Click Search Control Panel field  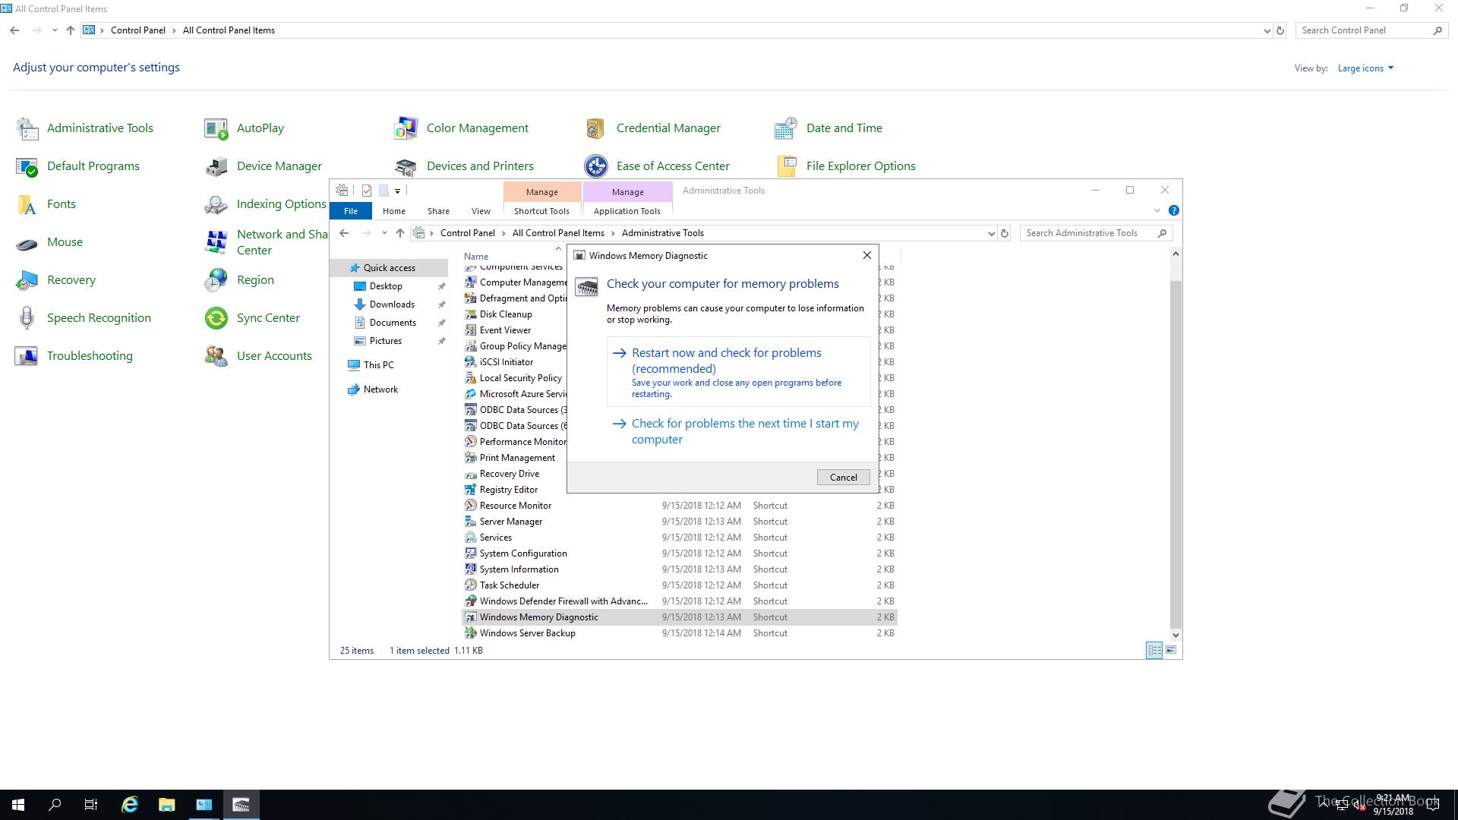pos(1370,30)
